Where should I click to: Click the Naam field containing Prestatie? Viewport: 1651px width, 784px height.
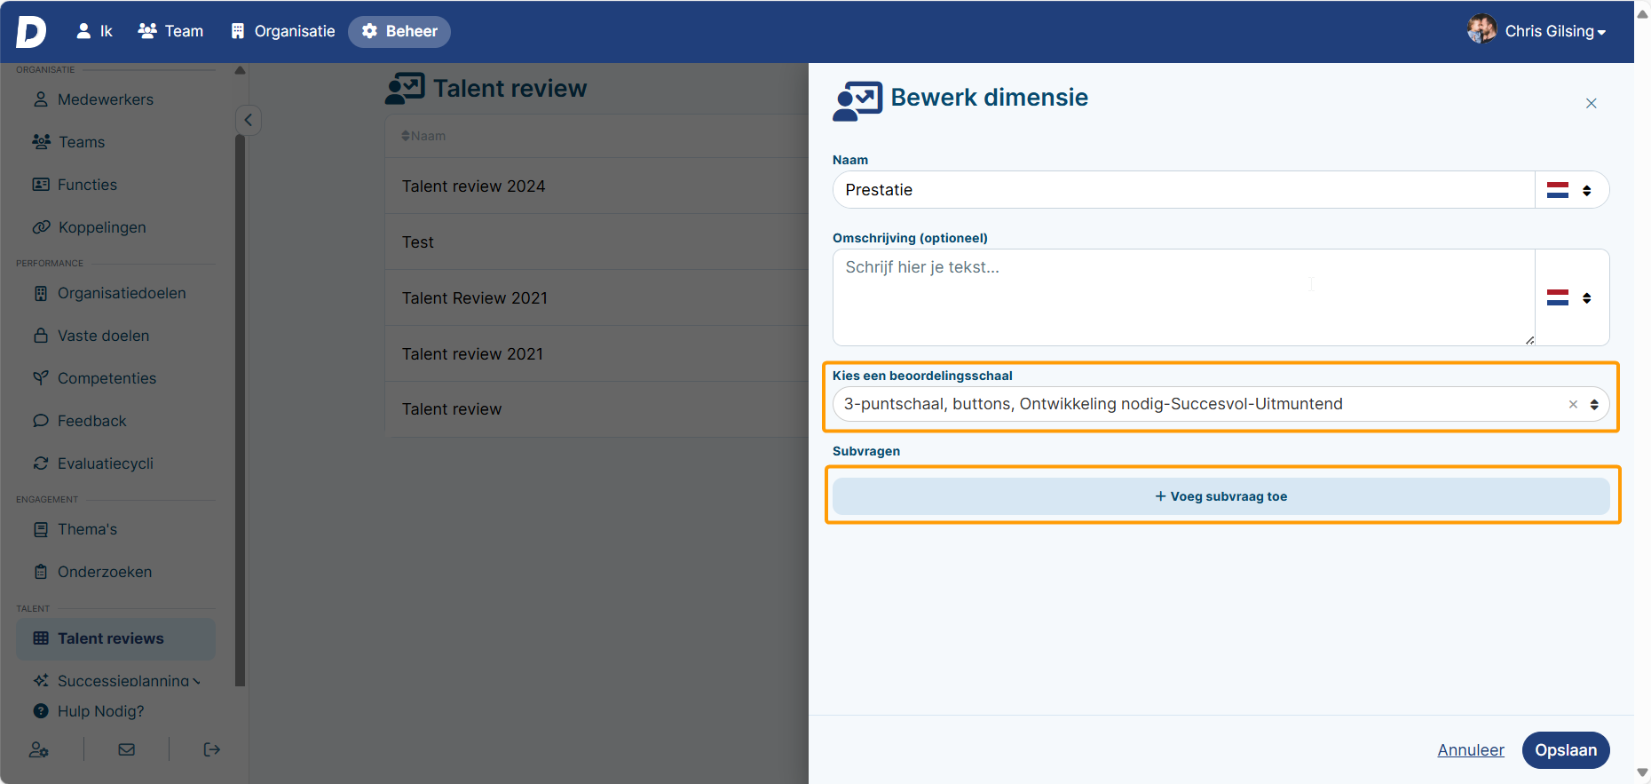tap(1184, 190)
